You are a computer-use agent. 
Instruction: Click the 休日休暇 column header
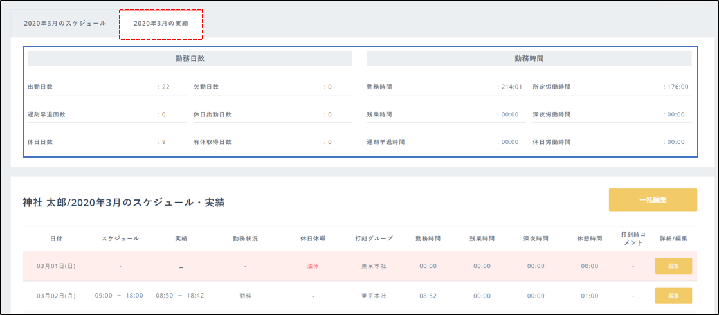313,239
